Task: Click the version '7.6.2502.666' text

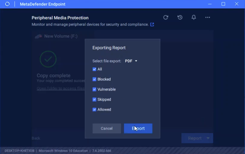Action: [102, 151]
